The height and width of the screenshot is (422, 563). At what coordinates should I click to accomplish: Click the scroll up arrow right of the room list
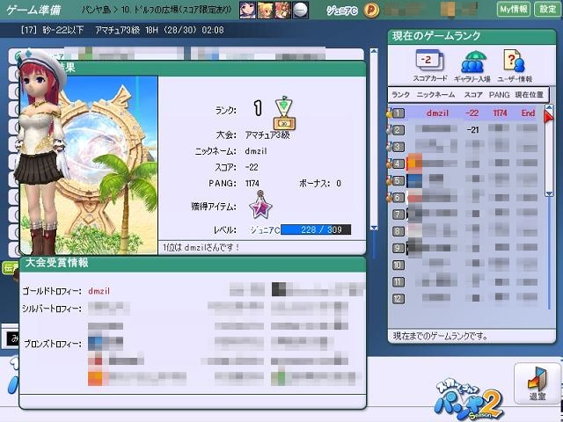pos(374,51)
